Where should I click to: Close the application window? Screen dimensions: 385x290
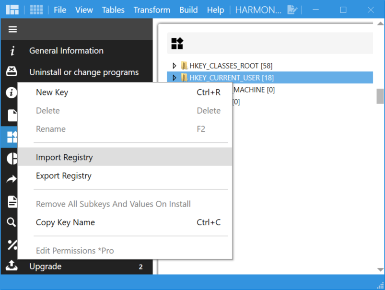point(371,10)
